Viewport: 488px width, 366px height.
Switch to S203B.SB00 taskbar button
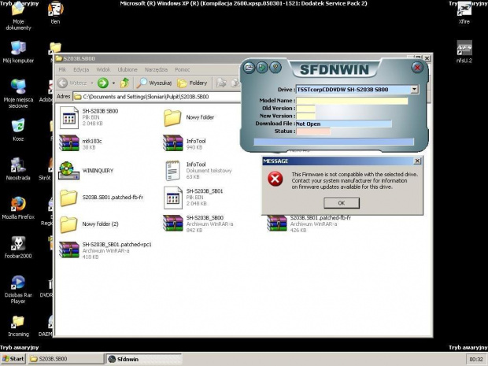pyautogui.click(x=65, y=359)
